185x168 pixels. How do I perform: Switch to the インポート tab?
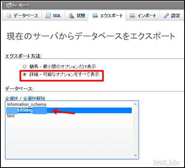(143, 16)
